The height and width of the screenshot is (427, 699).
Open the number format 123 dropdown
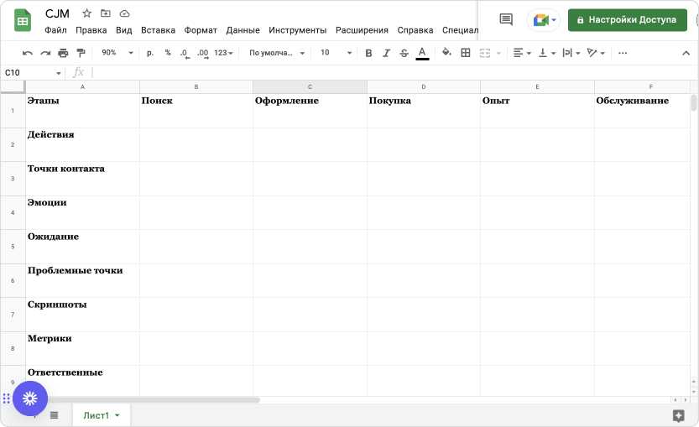pyautogui.click(x=224, y=53)
